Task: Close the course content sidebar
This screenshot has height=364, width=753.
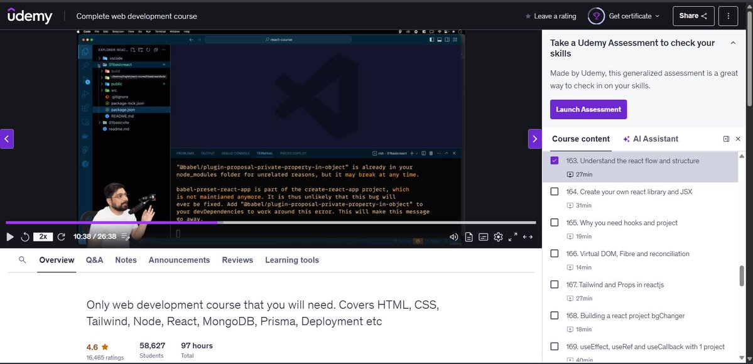Action: [x=738, y=139]
